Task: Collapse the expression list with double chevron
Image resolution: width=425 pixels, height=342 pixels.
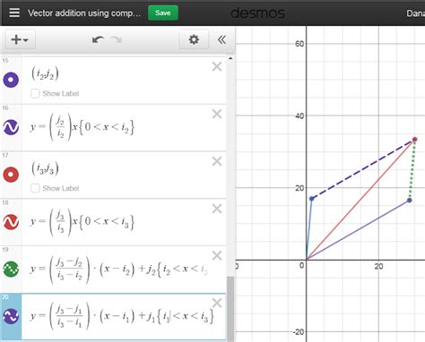Action: pos(221,39)
